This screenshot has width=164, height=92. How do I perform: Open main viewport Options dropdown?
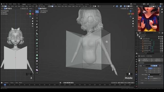[x=132, y=8]
